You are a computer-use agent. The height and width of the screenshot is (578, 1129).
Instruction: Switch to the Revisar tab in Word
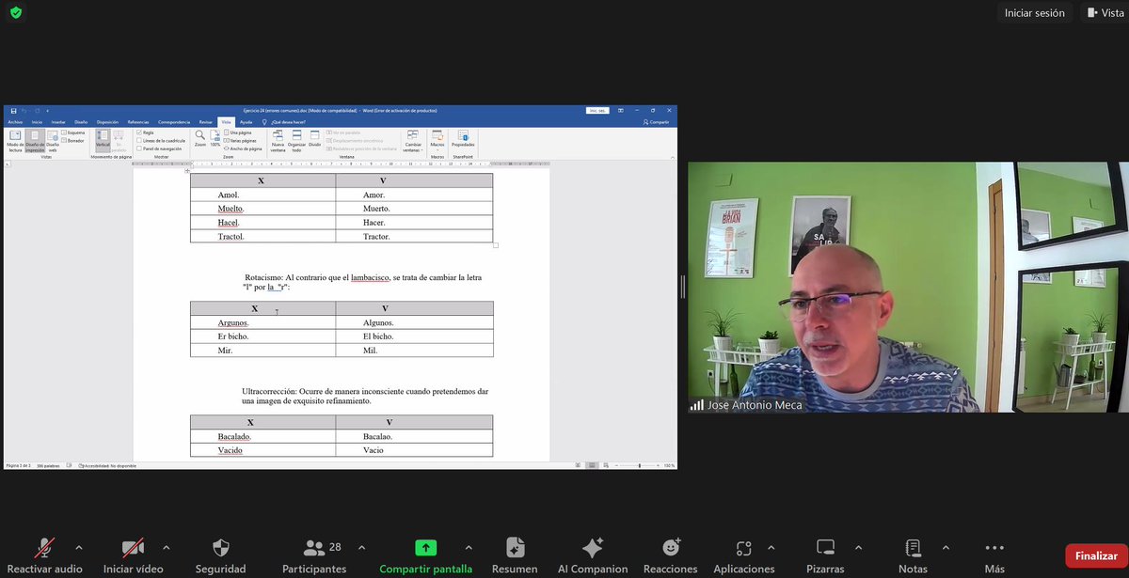tap(206, 122)
